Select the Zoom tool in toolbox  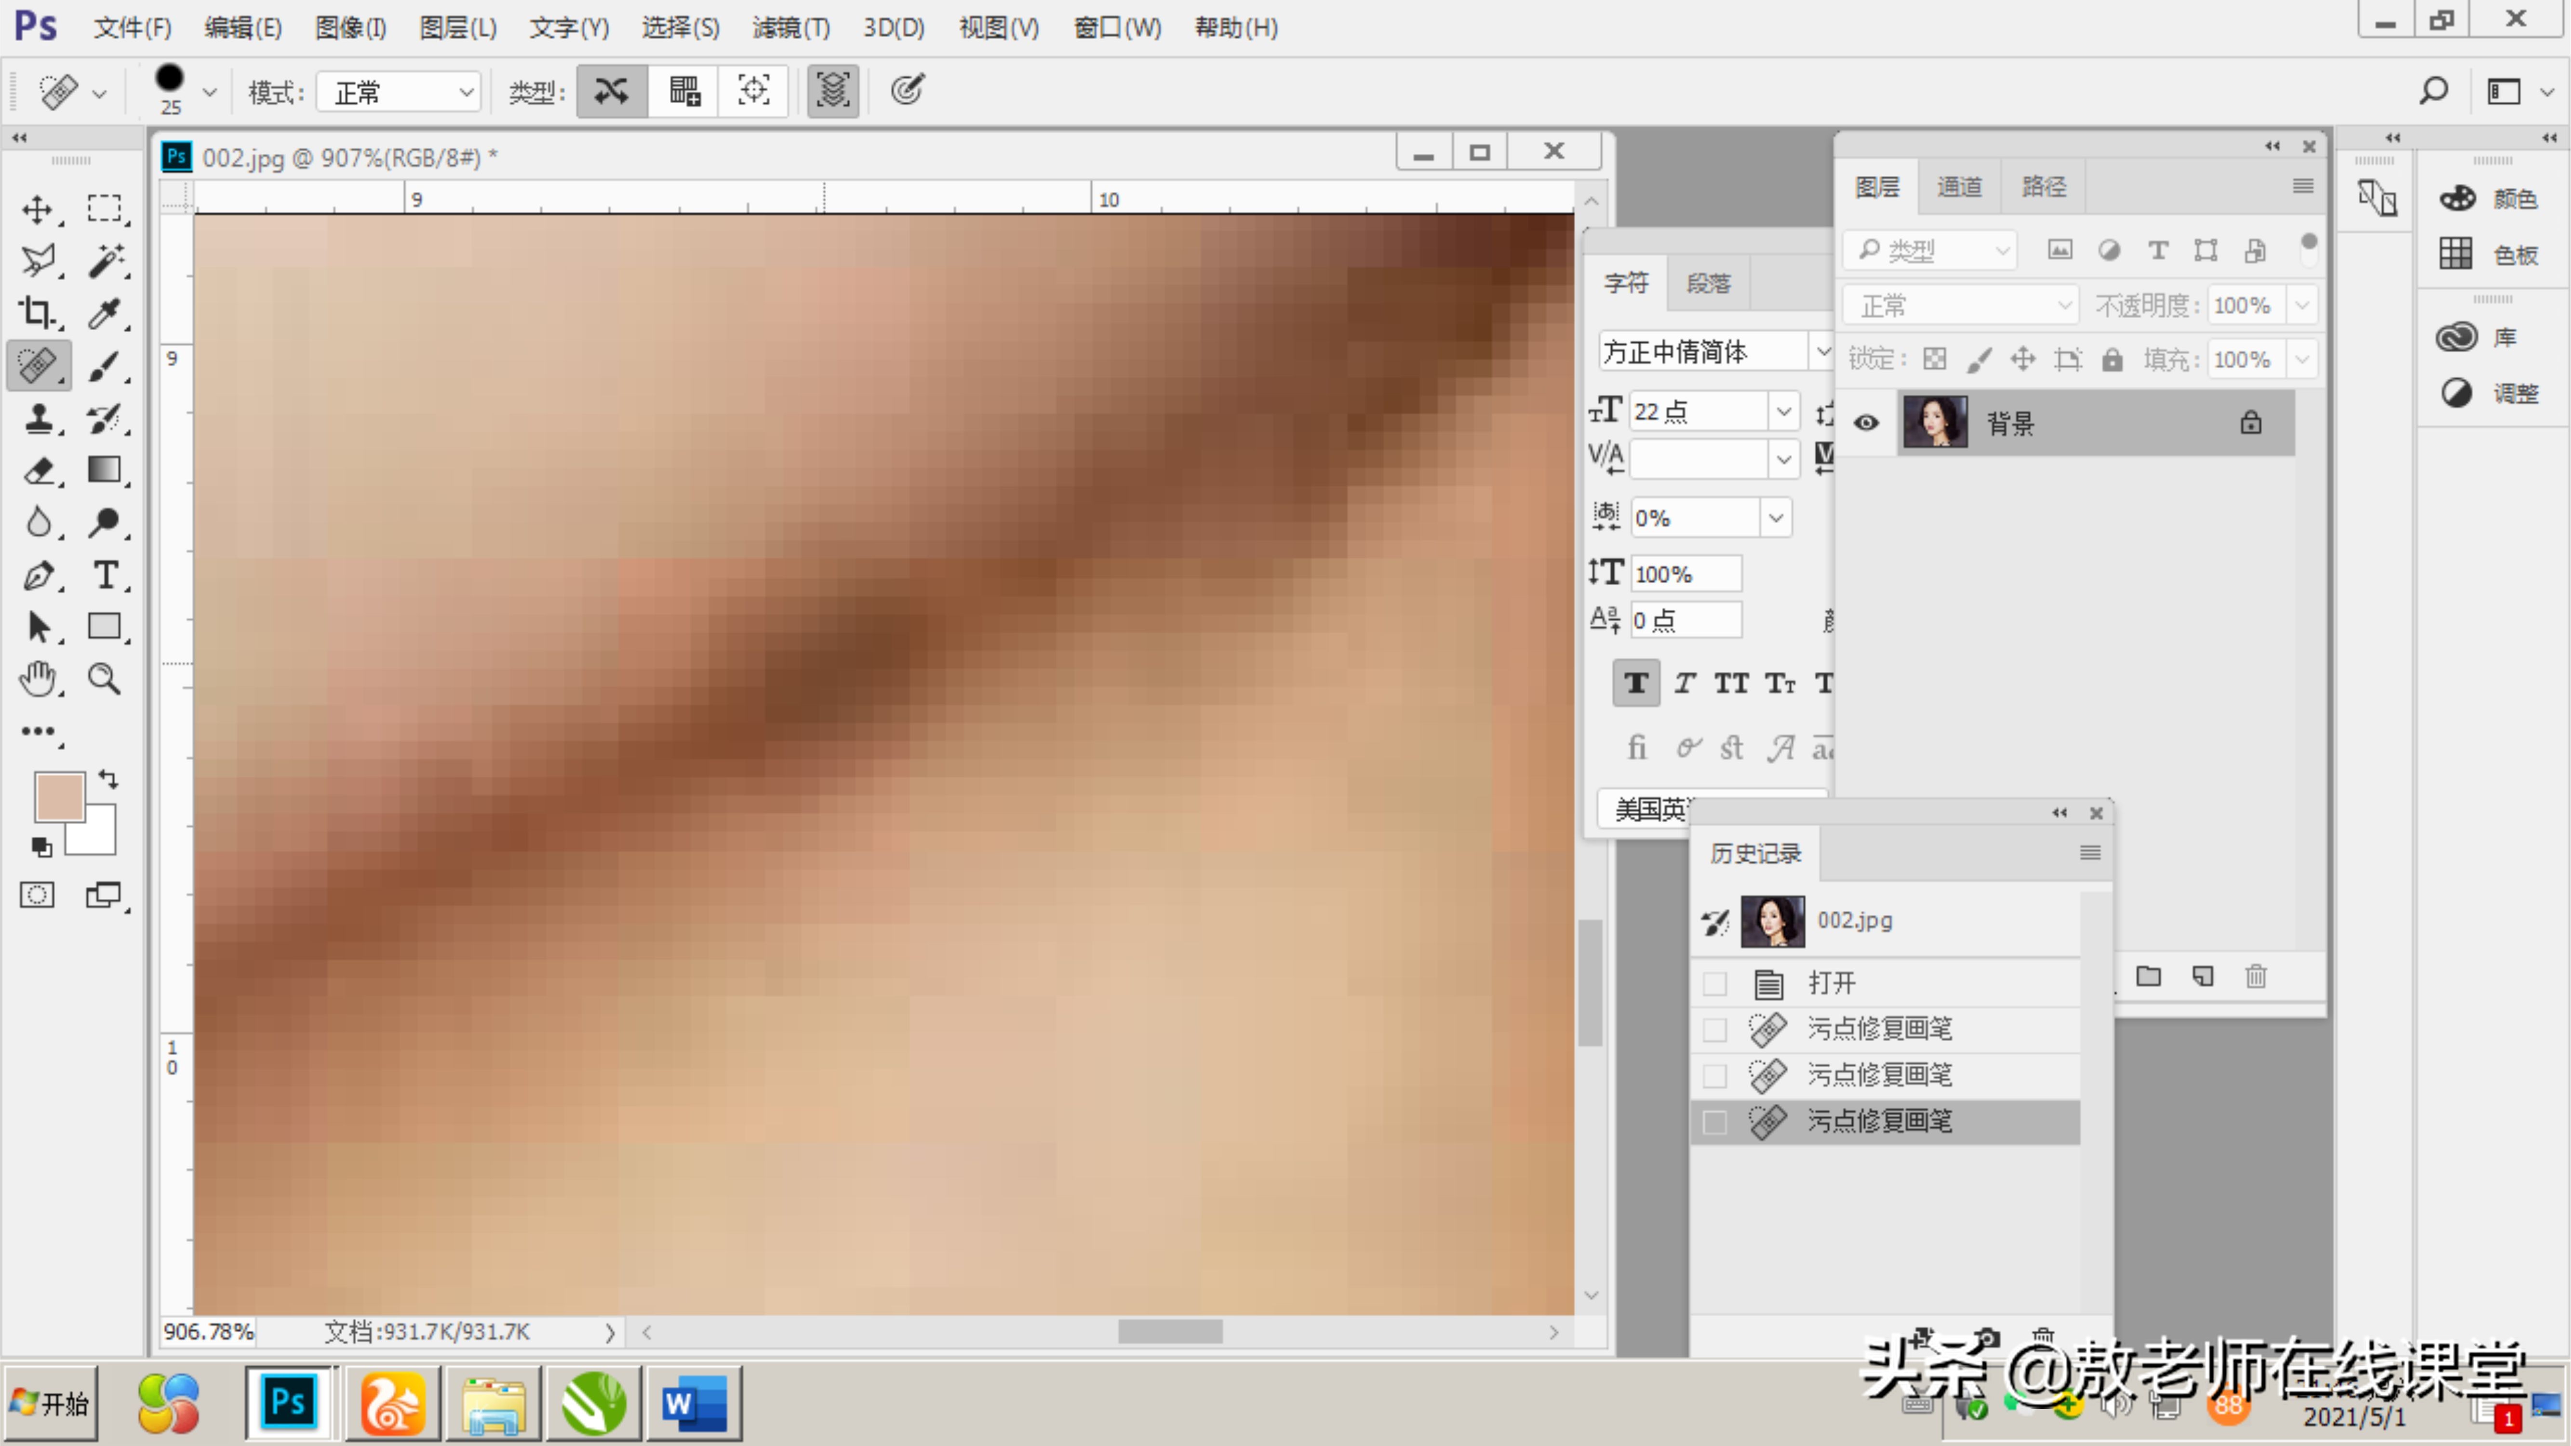tap(105, 680)
